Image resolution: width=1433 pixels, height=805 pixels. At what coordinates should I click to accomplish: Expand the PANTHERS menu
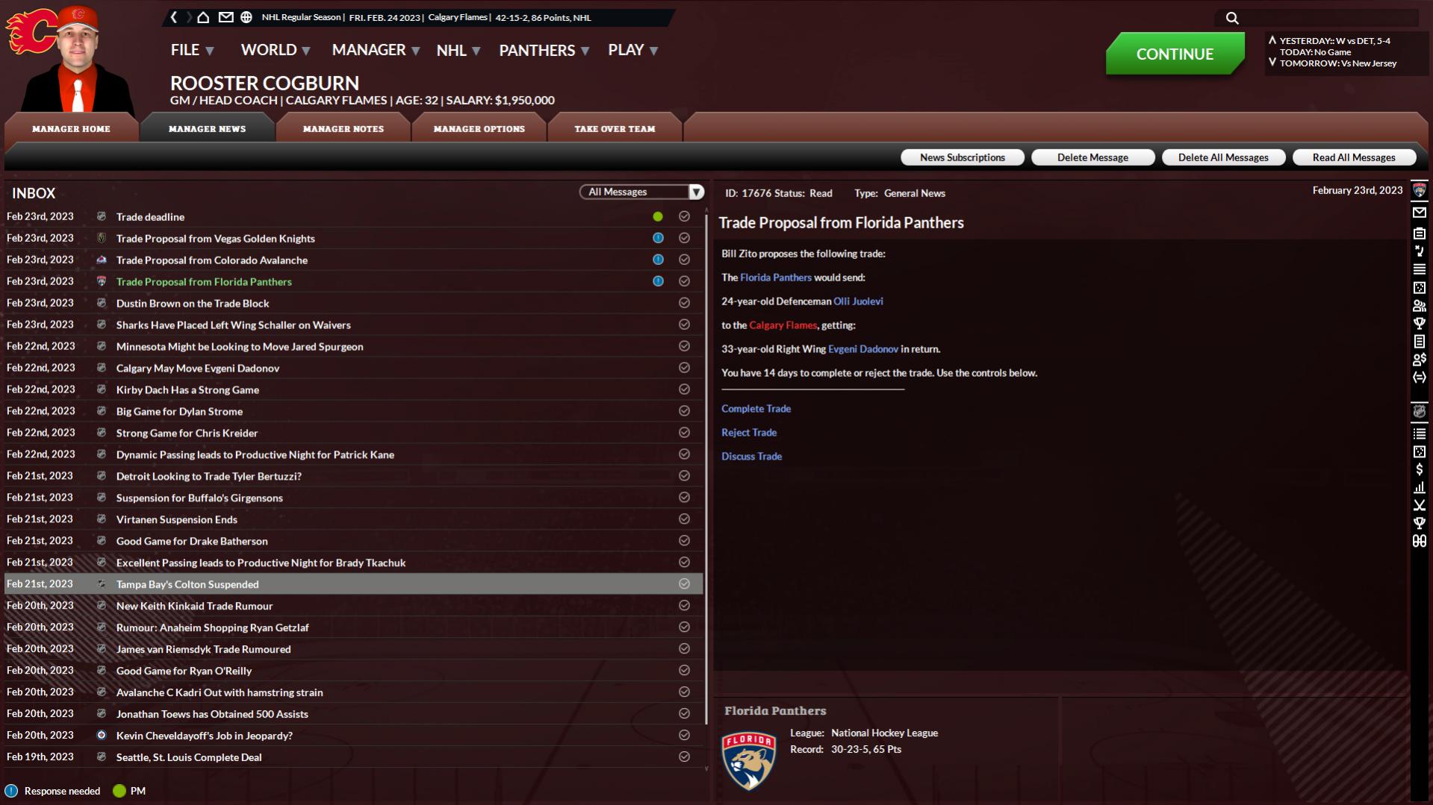(x=544, y=50)
